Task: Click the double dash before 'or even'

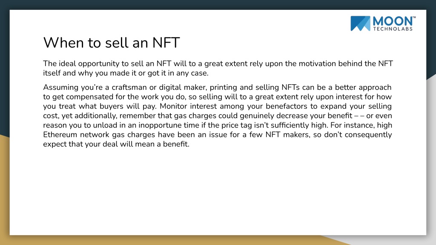Action: click(x=359, y=116)
